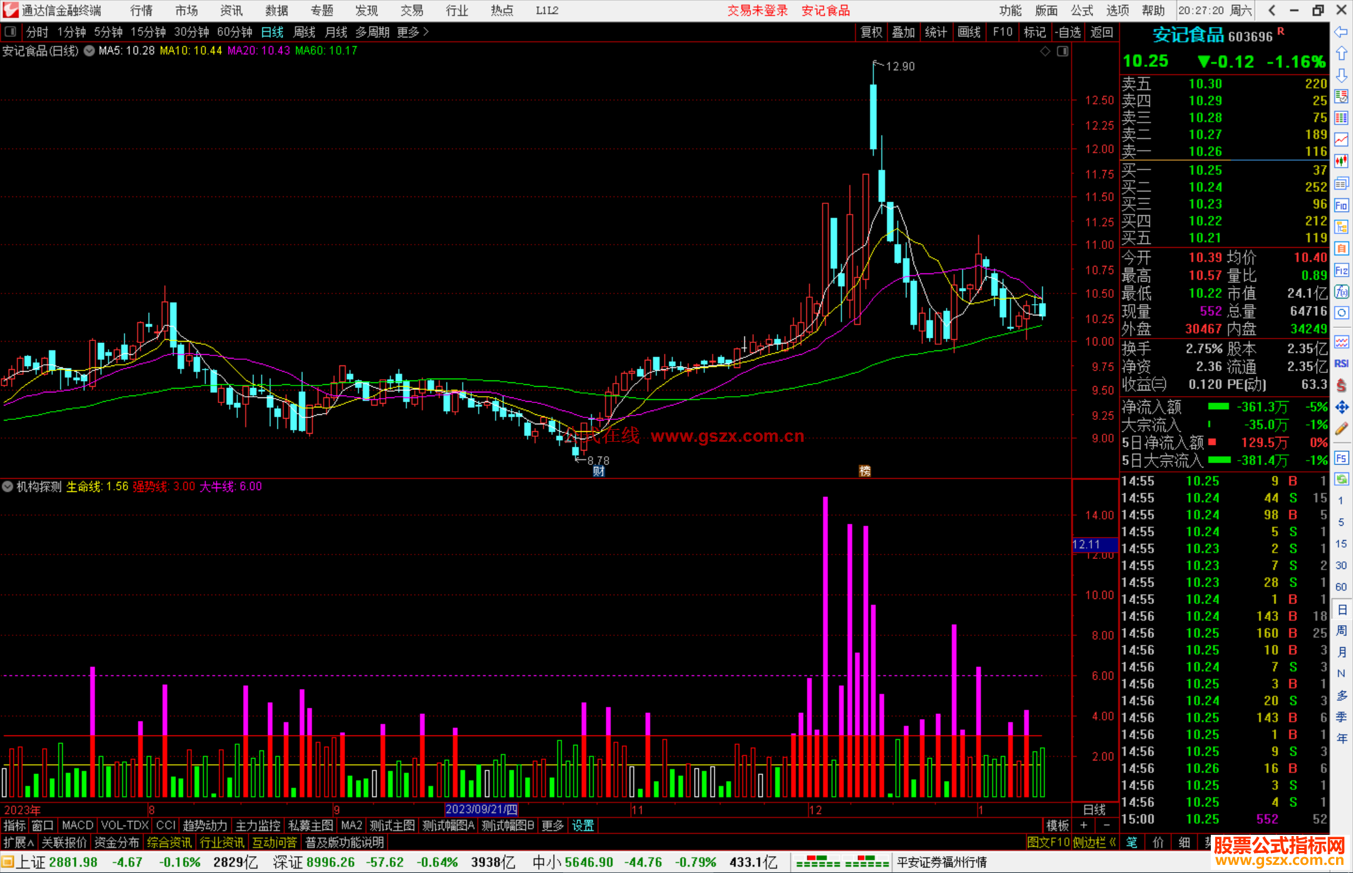The height and width of the screenshot is (873, 1353).
Task: Toggle the 机构探测 indicator circle button
Action: click(8, 486)
